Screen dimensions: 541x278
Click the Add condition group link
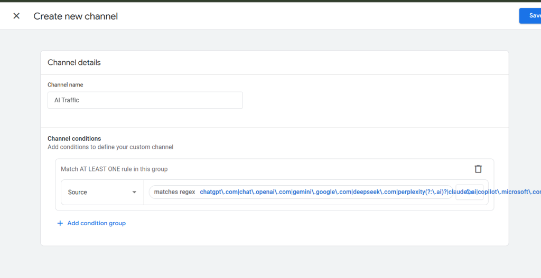pos(96,223)
